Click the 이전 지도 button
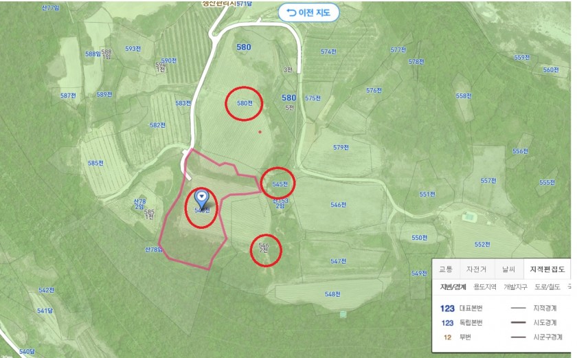This screenshot has width=577, height=358. point(308,13)
